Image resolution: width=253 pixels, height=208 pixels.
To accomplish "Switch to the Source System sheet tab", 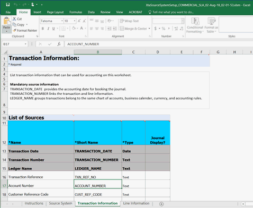I will 60,203.
